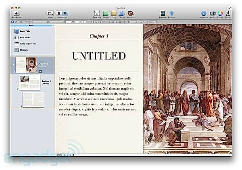Open the Inspector panel
Image resolution: width=242 pixels, height=170 pixels.
pos(204,14)
